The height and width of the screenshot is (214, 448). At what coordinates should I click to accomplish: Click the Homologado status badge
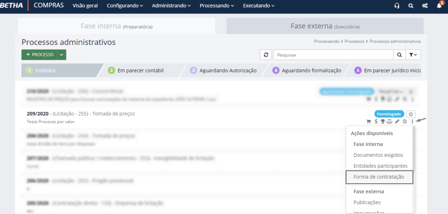click(x=389, y=114)
